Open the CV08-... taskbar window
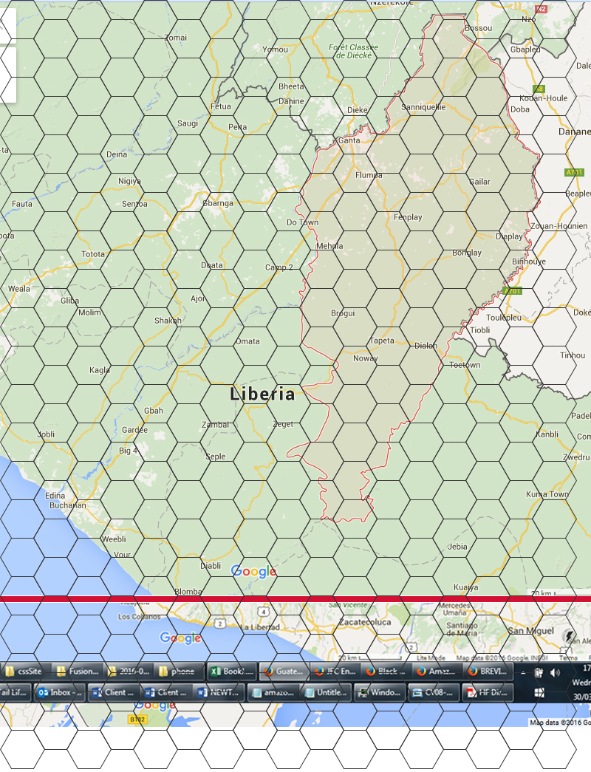591x772 pixels. click(434, 693)
